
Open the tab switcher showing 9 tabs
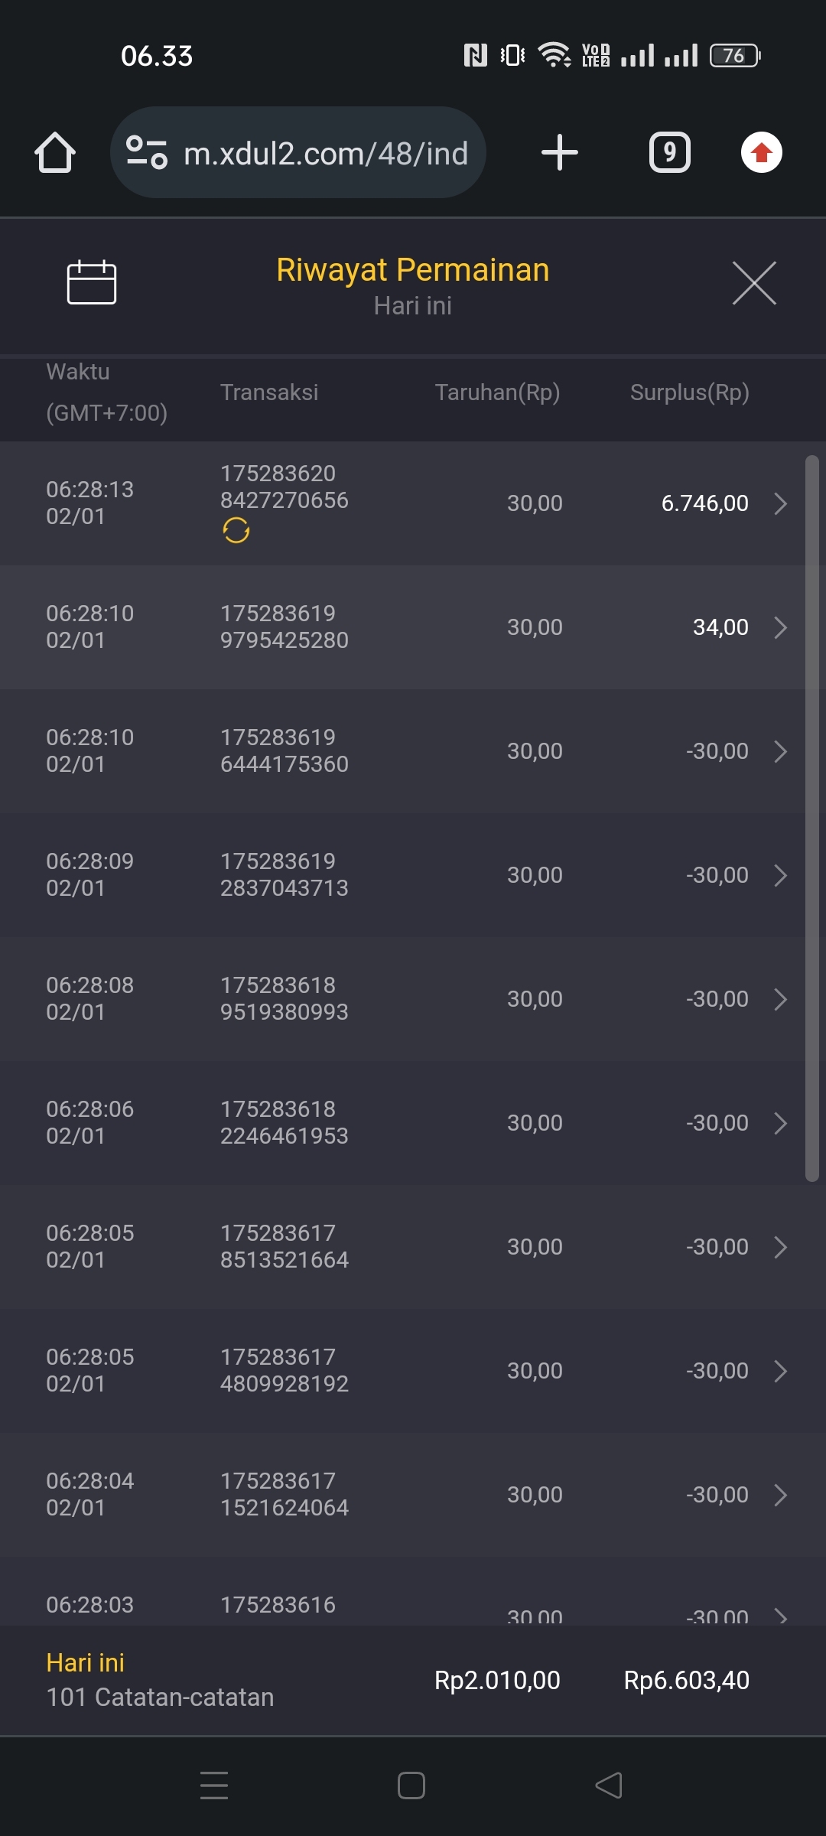669,152
